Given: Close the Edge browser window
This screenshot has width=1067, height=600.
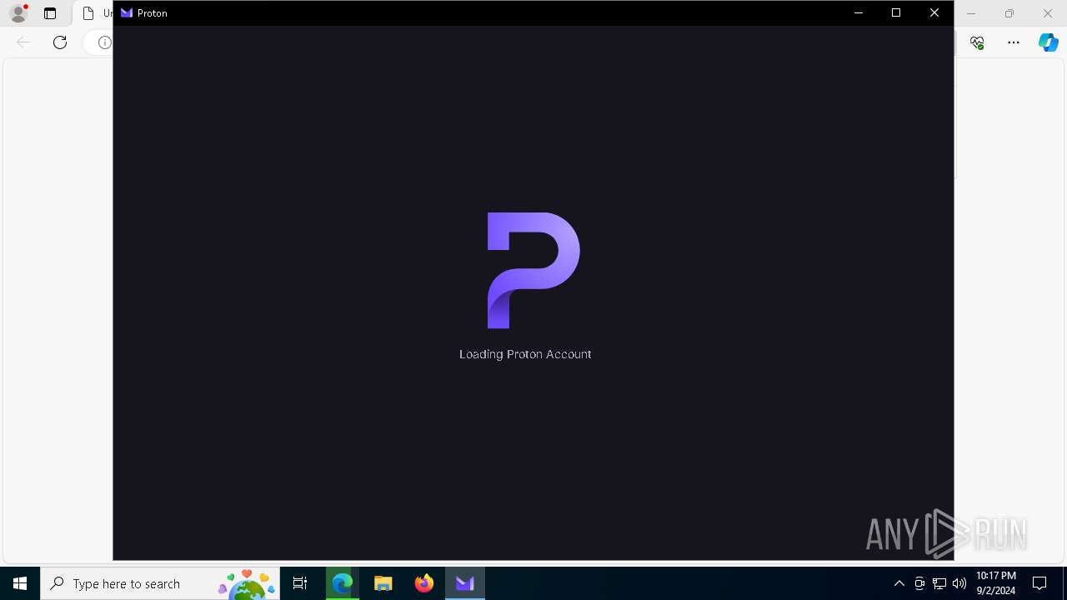Looking at the screenshot, I should pyautogui.click(x=1048, y=13).
